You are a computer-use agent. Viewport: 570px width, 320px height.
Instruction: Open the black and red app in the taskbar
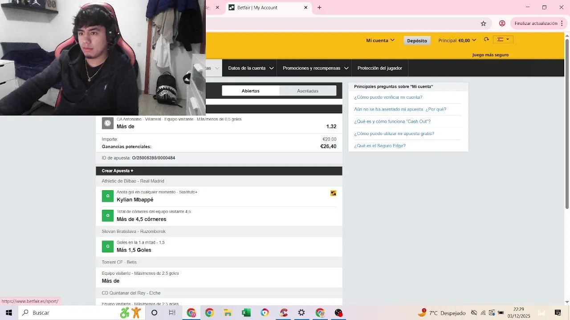tap(338, 313)
